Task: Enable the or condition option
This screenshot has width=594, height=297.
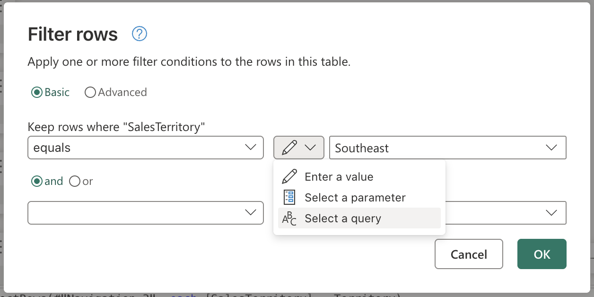Action: click(74, 181)
